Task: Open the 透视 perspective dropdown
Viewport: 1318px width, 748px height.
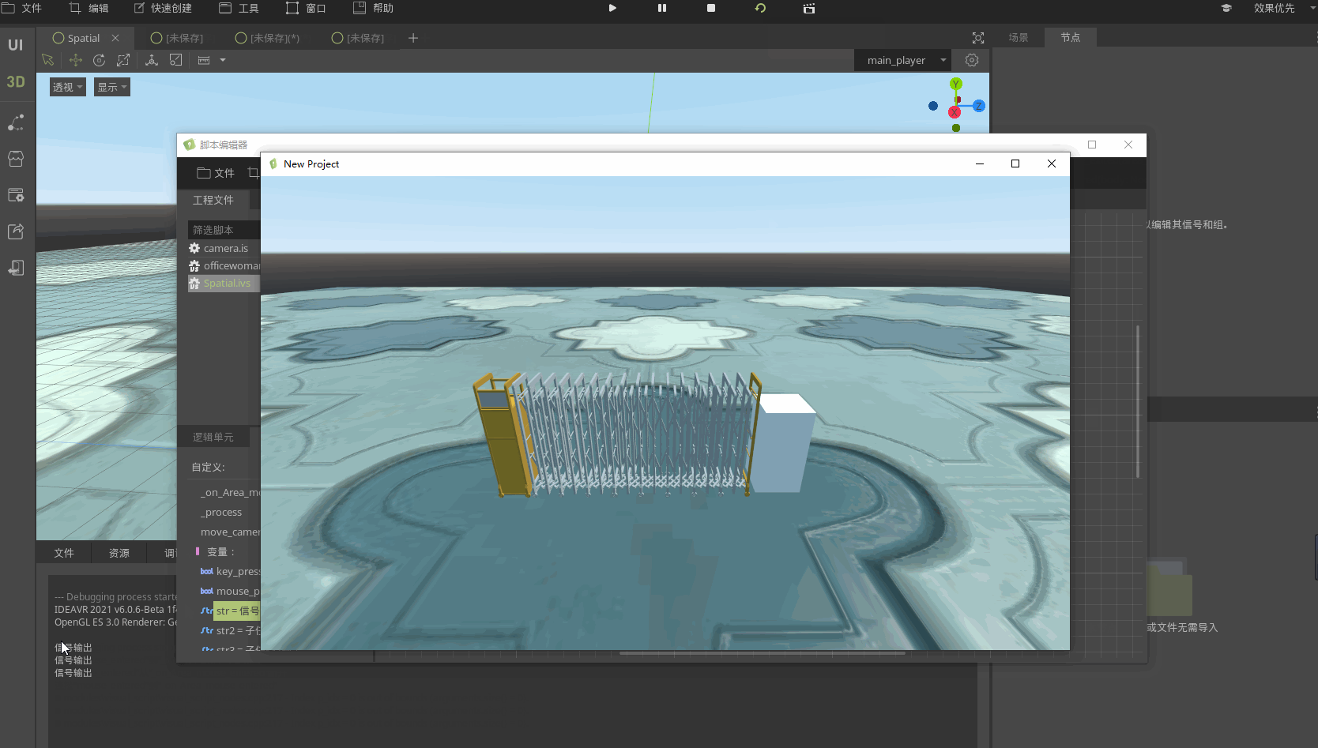Action: (67, 87)
